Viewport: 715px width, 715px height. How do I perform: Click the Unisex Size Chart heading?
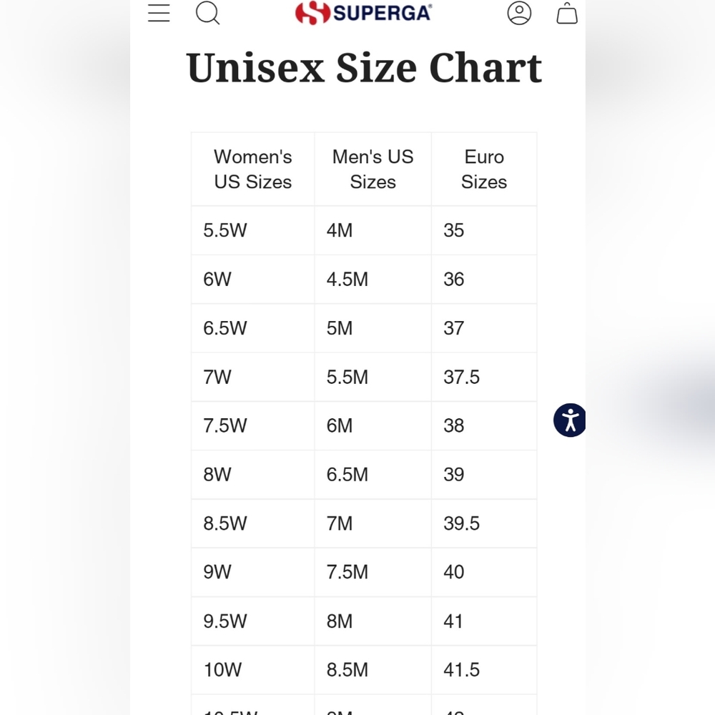point(364,67)
